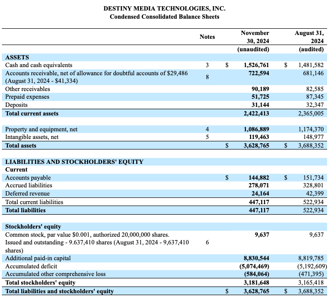
Task: Click the Cash and cash equivalents label
Action: pos(39,65)
